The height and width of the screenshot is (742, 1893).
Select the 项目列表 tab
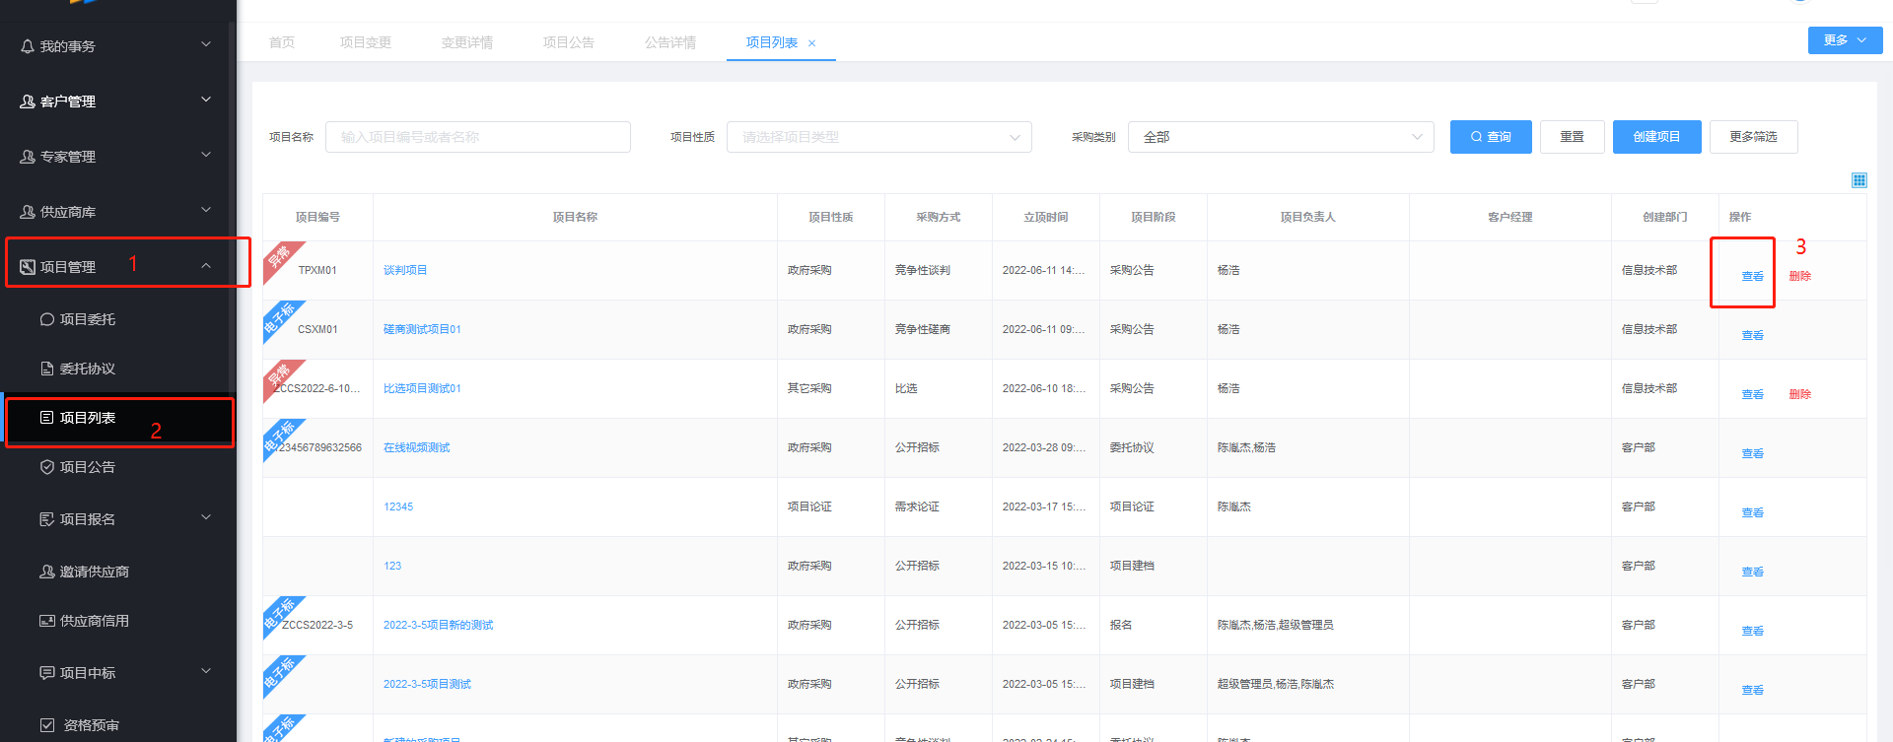tap(772, 42)
